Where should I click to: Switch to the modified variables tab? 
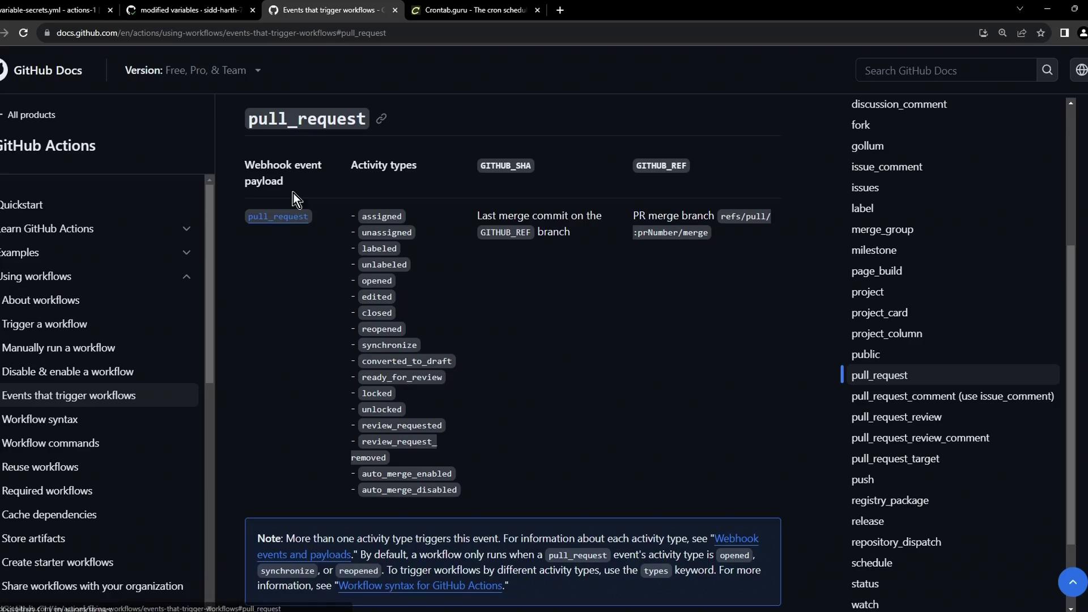(190, 10)
